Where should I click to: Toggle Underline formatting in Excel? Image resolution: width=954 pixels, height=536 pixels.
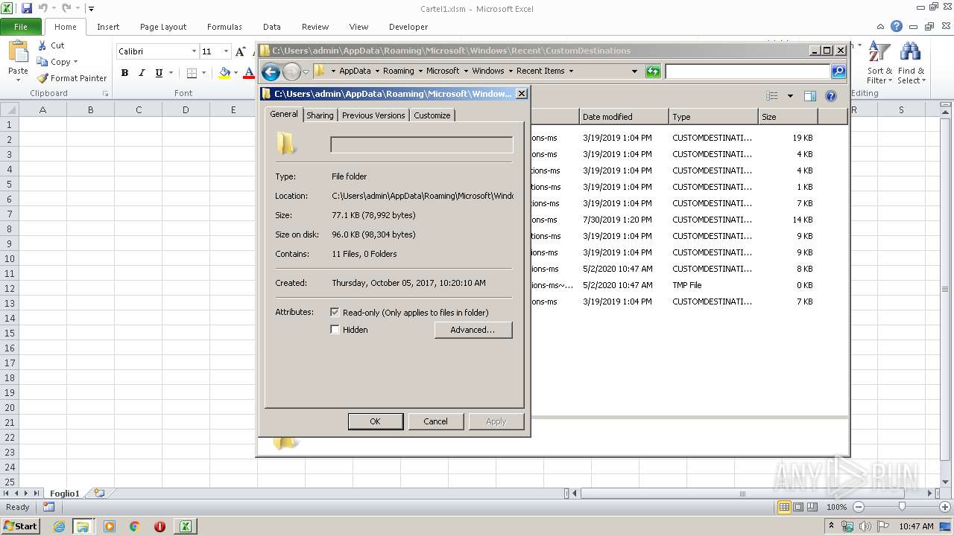click(x=159, y=73)
